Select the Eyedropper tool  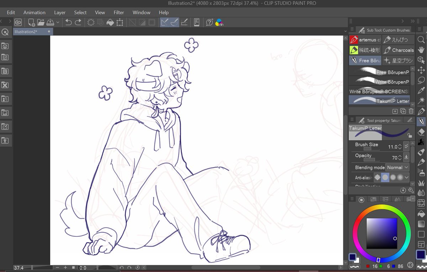point(421,90)
